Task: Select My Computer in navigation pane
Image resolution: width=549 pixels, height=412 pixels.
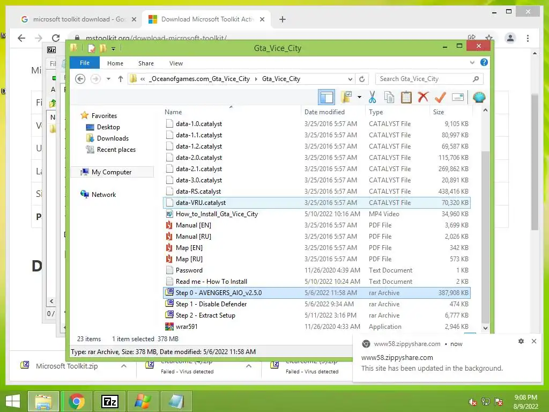Action: coord(112,172)
